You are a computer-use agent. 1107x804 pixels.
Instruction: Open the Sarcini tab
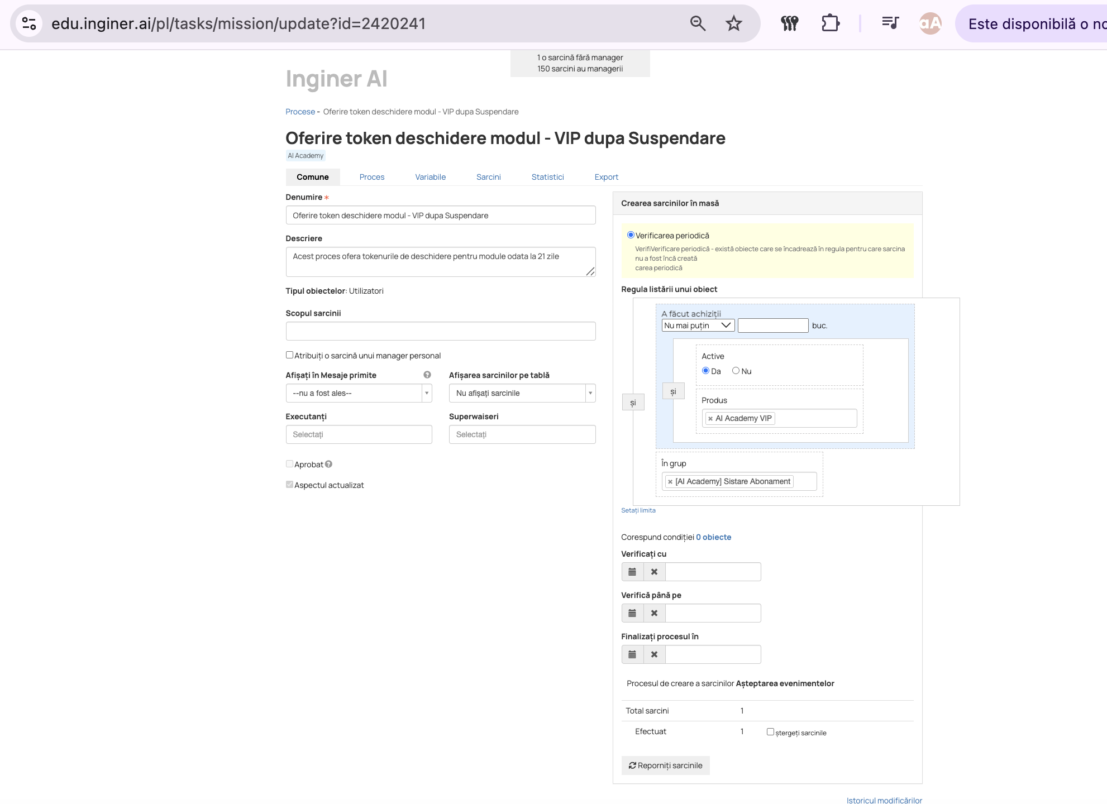[x=489, y=177]
